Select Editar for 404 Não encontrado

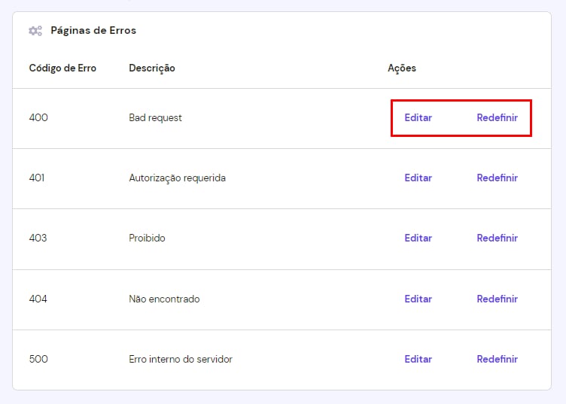418,299
